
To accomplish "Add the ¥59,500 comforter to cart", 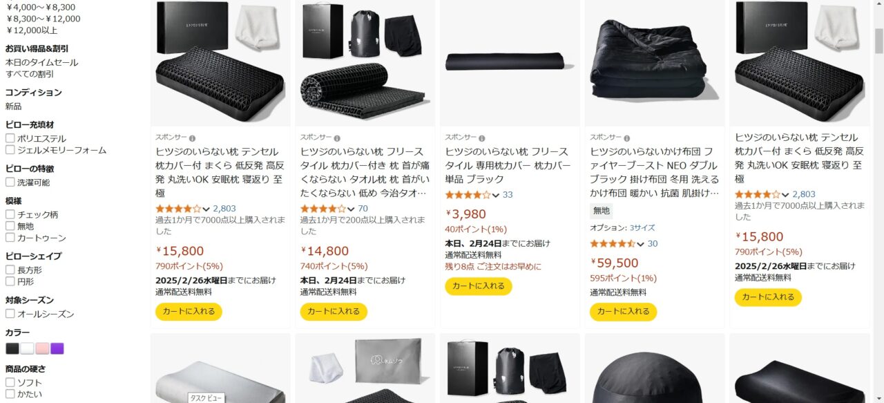I will coord(624,312).
